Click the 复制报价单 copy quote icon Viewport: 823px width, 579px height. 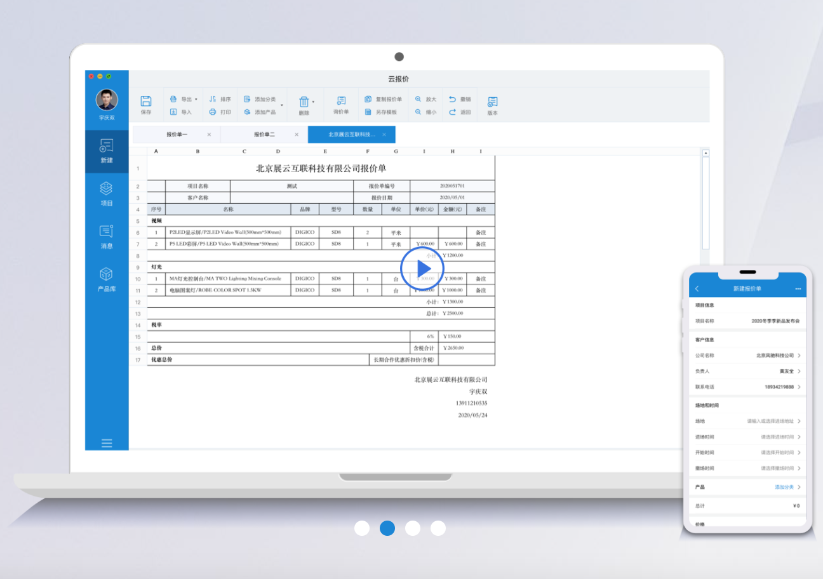click(368, 99)
